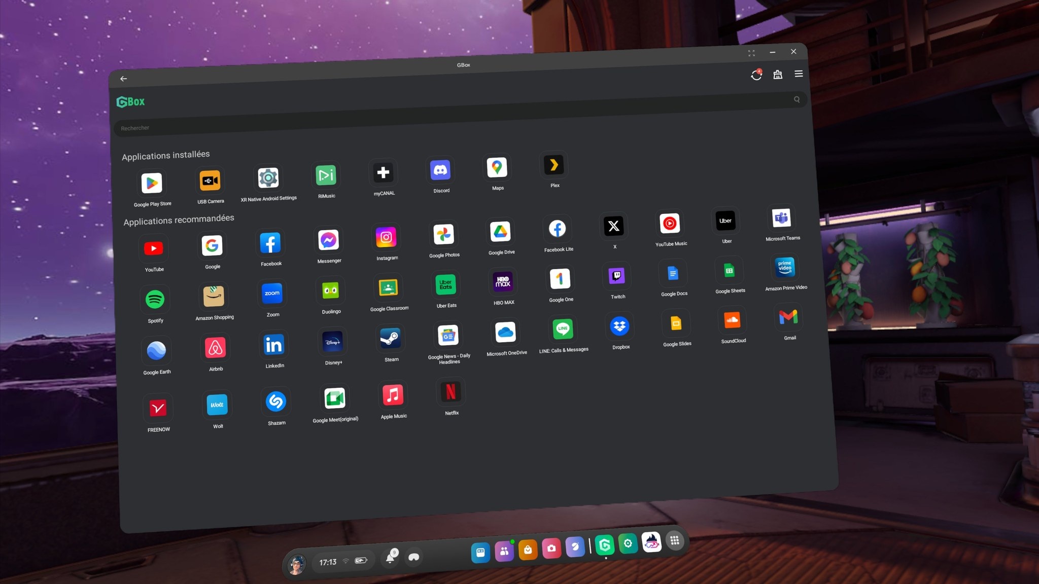Viewport: 1039px width, 584px height.
Task: Select Dropbox
Action: click(x=619, y=326)
